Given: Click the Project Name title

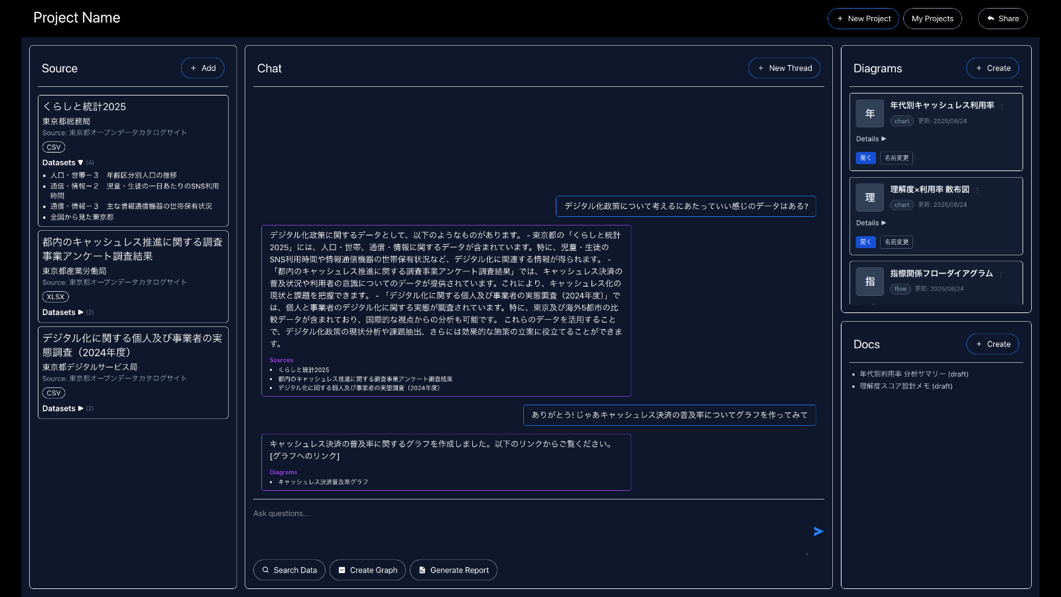Looking at the screenshot, I should [x=77, y=18].
